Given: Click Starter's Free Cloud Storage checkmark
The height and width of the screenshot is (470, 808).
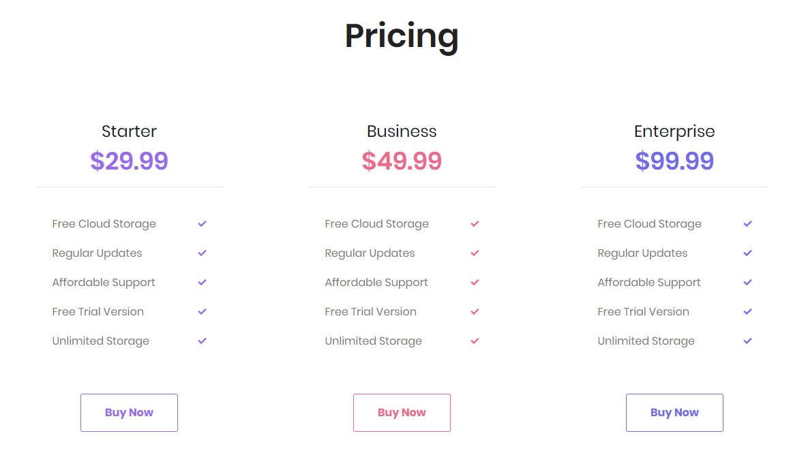Looking at the screenshot, I should point(202,223).
